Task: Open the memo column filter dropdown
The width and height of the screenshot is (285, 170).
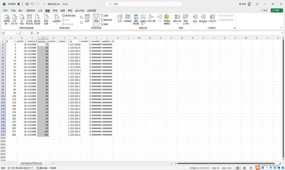Action: (57, 41)
